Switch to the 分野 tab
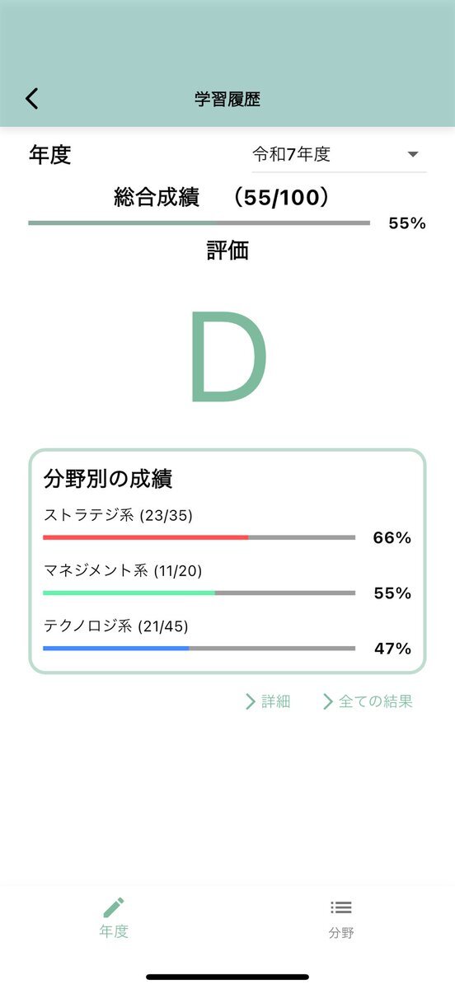Viewport: 455px width, 989px height. [x=341, y=918]
